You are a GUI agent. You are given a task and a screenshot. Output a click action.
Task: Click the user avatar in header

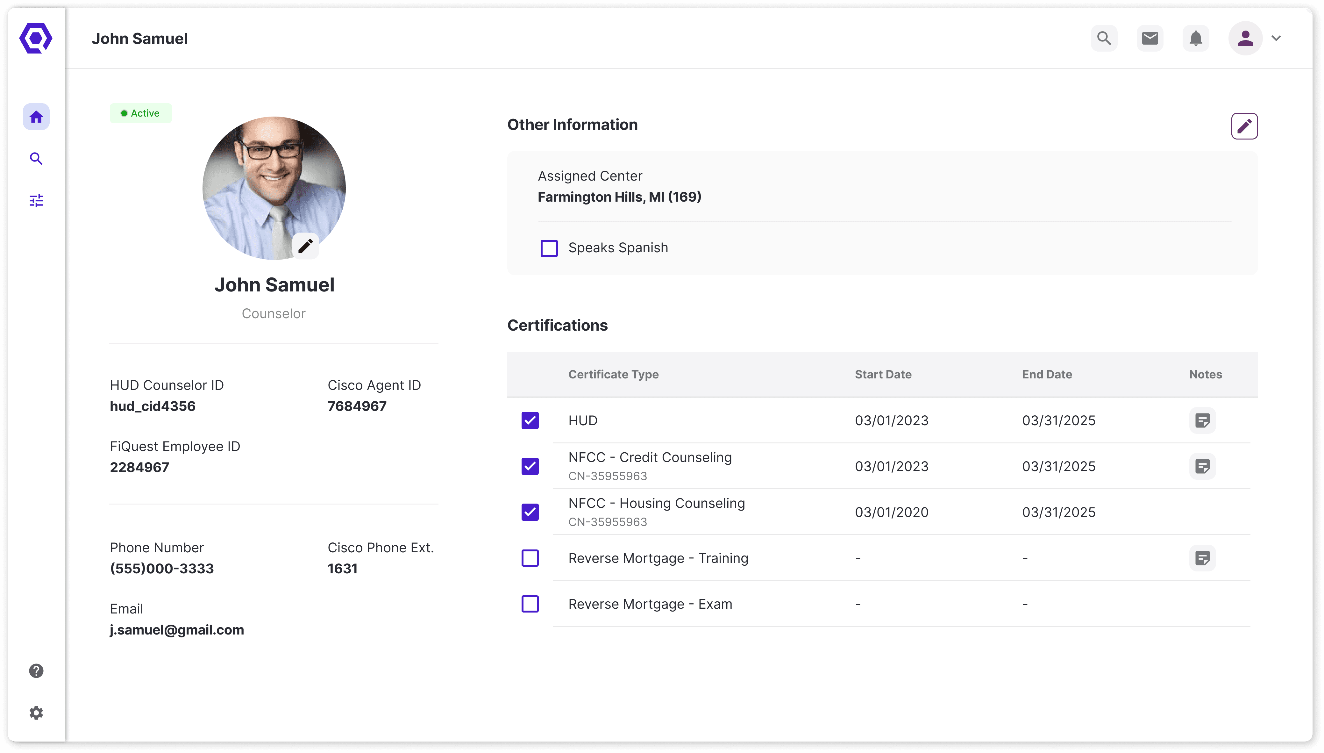1245,38
